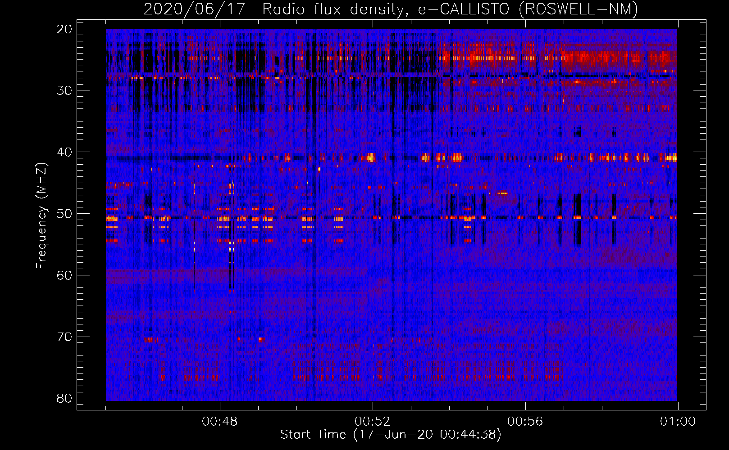729x450 pixels.
Task: Click the 00:52 time tick label
Action: 373,422
